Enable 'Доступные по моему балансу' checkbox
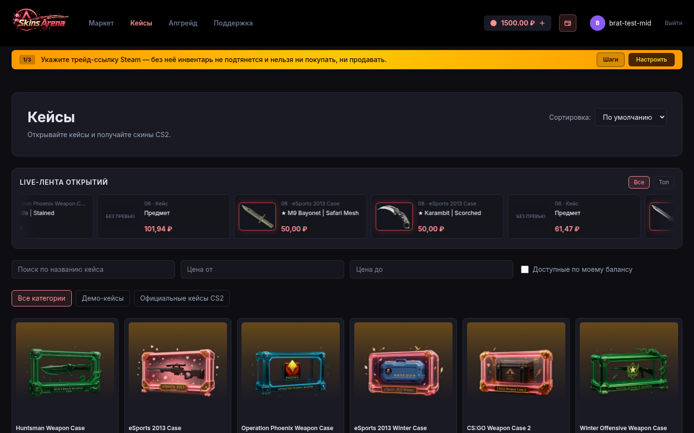The height and width of the screenshot is (433, 694). click(525, 269)
